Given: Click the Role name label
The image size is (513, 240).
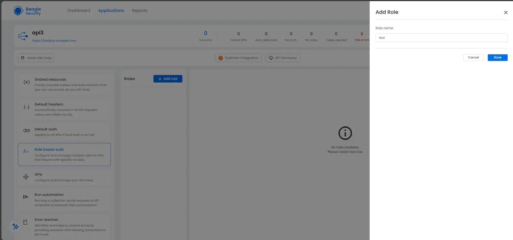Looking at the screenshot, I should click(384, 28).
